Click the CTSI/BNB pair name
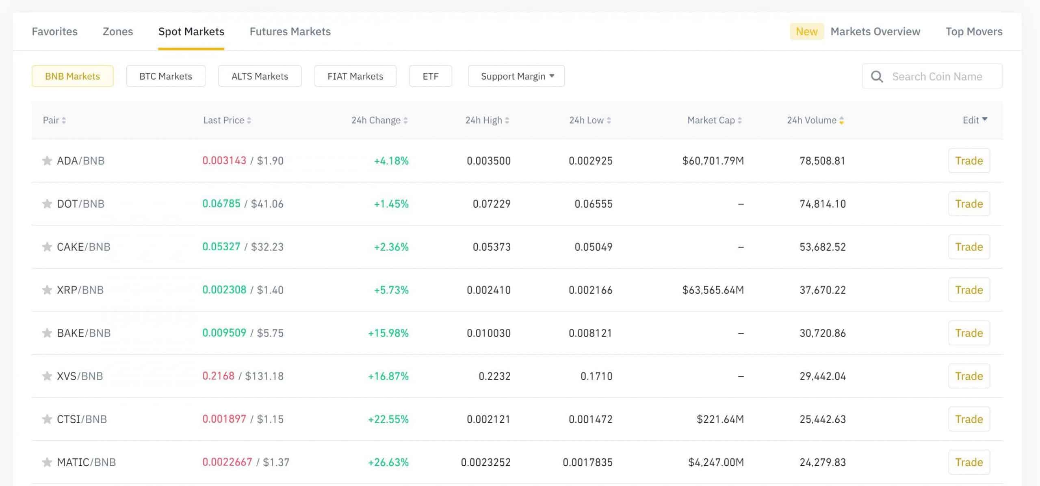This screenshot has width=1040, height=486. [82, 419]
